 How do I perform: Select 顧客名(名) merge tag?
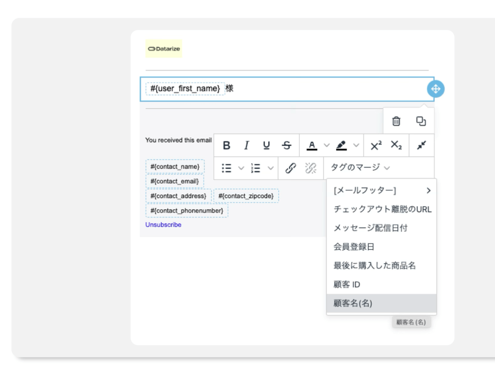(x=382, y=303)
